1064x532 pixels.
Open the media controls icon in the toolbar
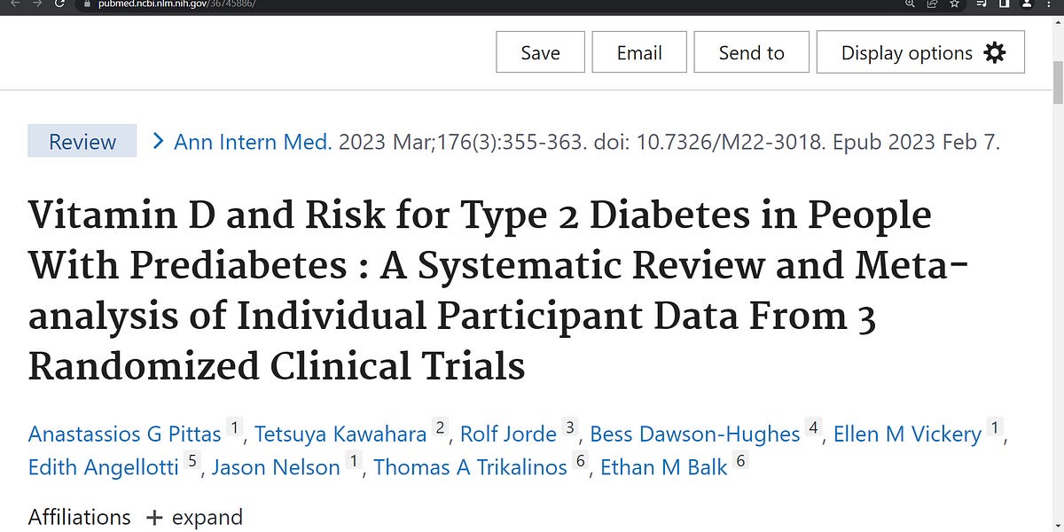(979, 4)
